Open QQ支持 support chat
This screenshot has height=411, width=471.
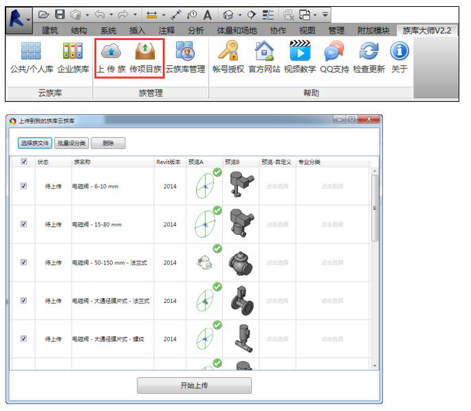pyautogui.click(x=334, y=53)
